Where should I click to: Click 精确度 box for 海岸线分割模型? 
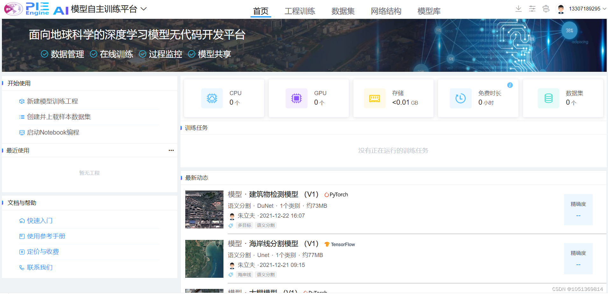[x=578, y=259]
